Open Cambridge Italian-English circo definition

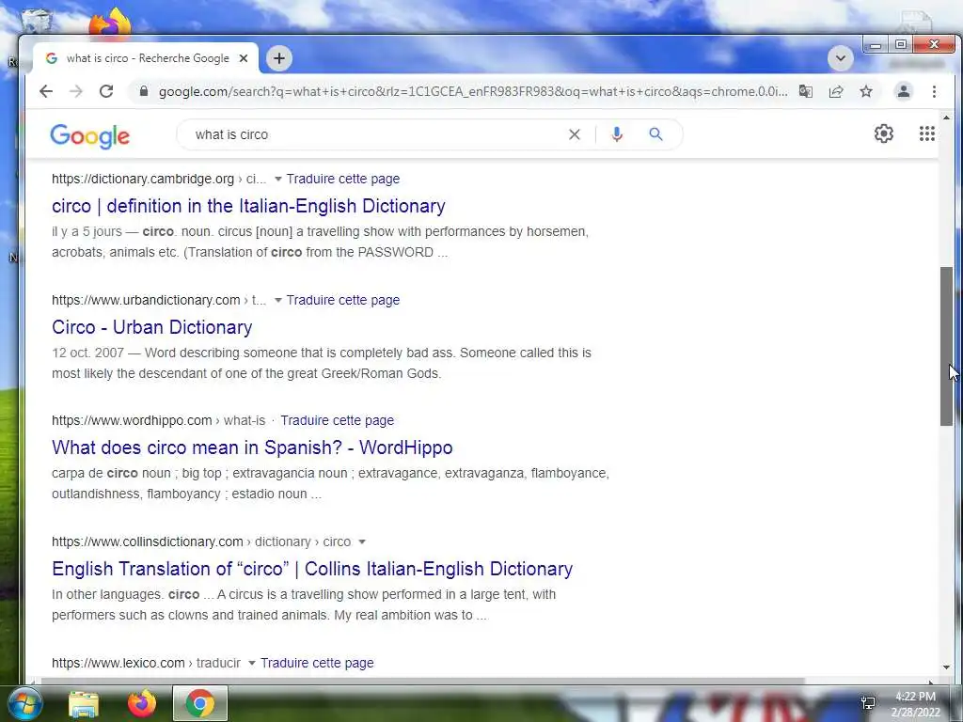(x=248, y=206)
